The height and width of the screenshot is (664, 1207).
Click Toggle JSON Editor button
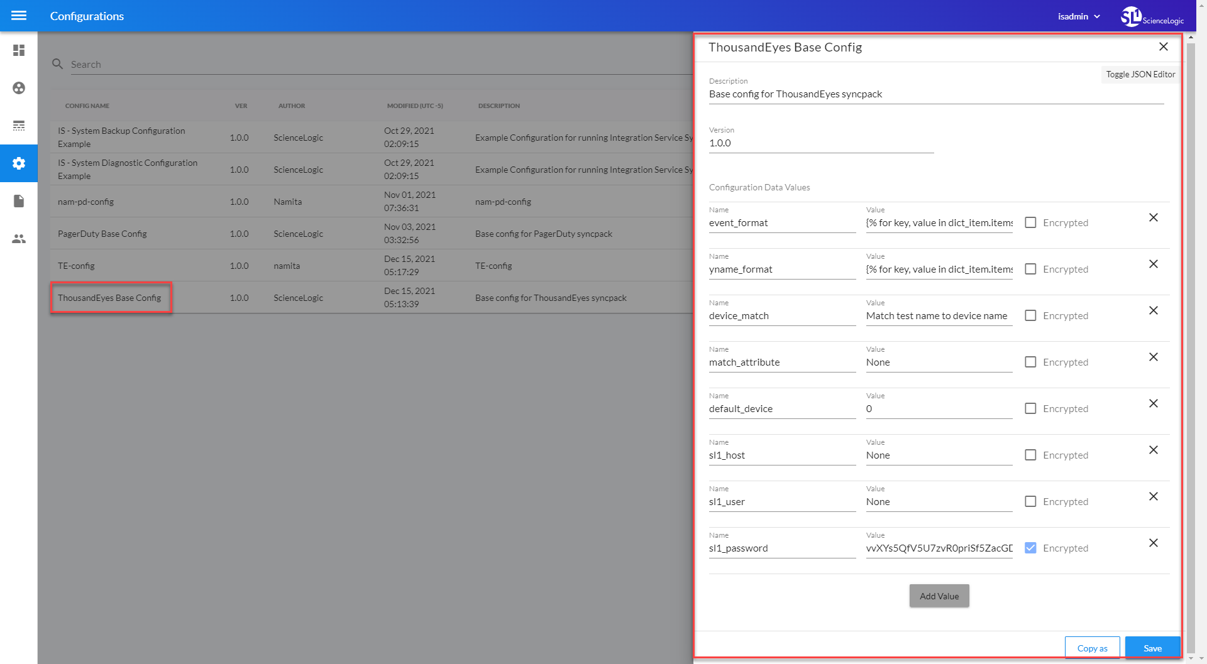pos(1140,74)
